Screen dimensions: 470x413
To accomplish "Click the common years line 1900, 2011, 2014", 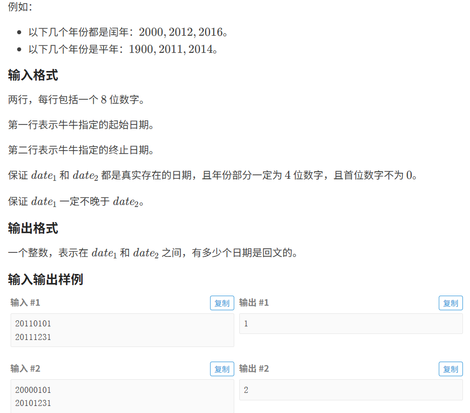I will pyautogui.click(x=123, y=49).
